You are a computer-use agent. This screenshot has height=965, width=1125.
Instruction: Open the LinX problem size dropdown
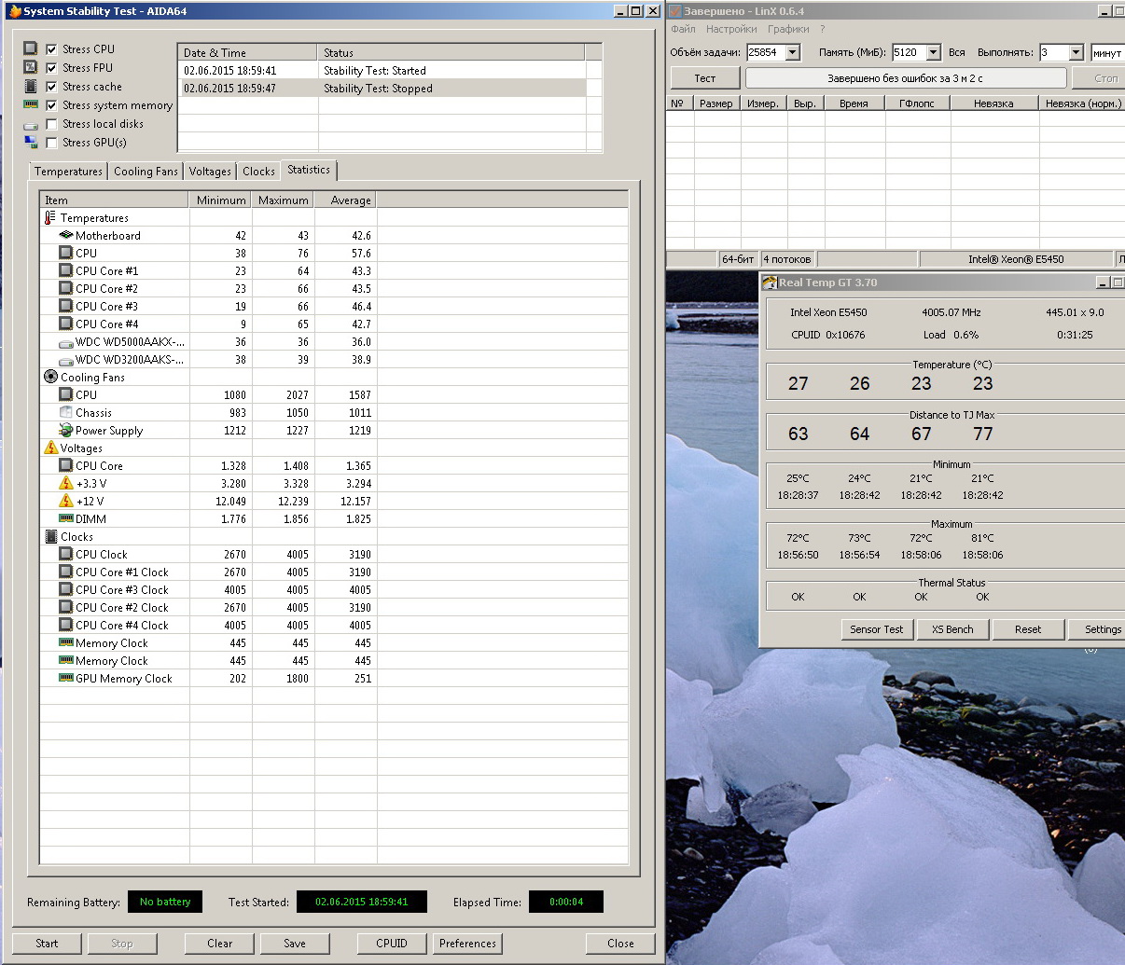(793, 52)
